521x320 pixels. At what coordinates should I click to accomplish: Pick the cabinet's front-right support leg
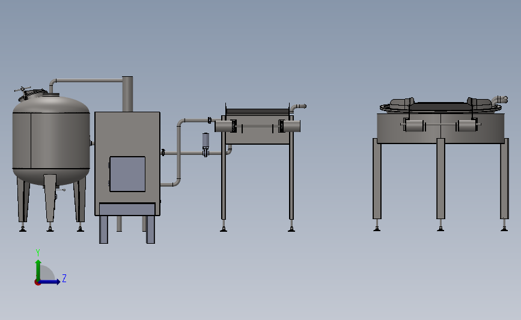[x=150, y=229]
